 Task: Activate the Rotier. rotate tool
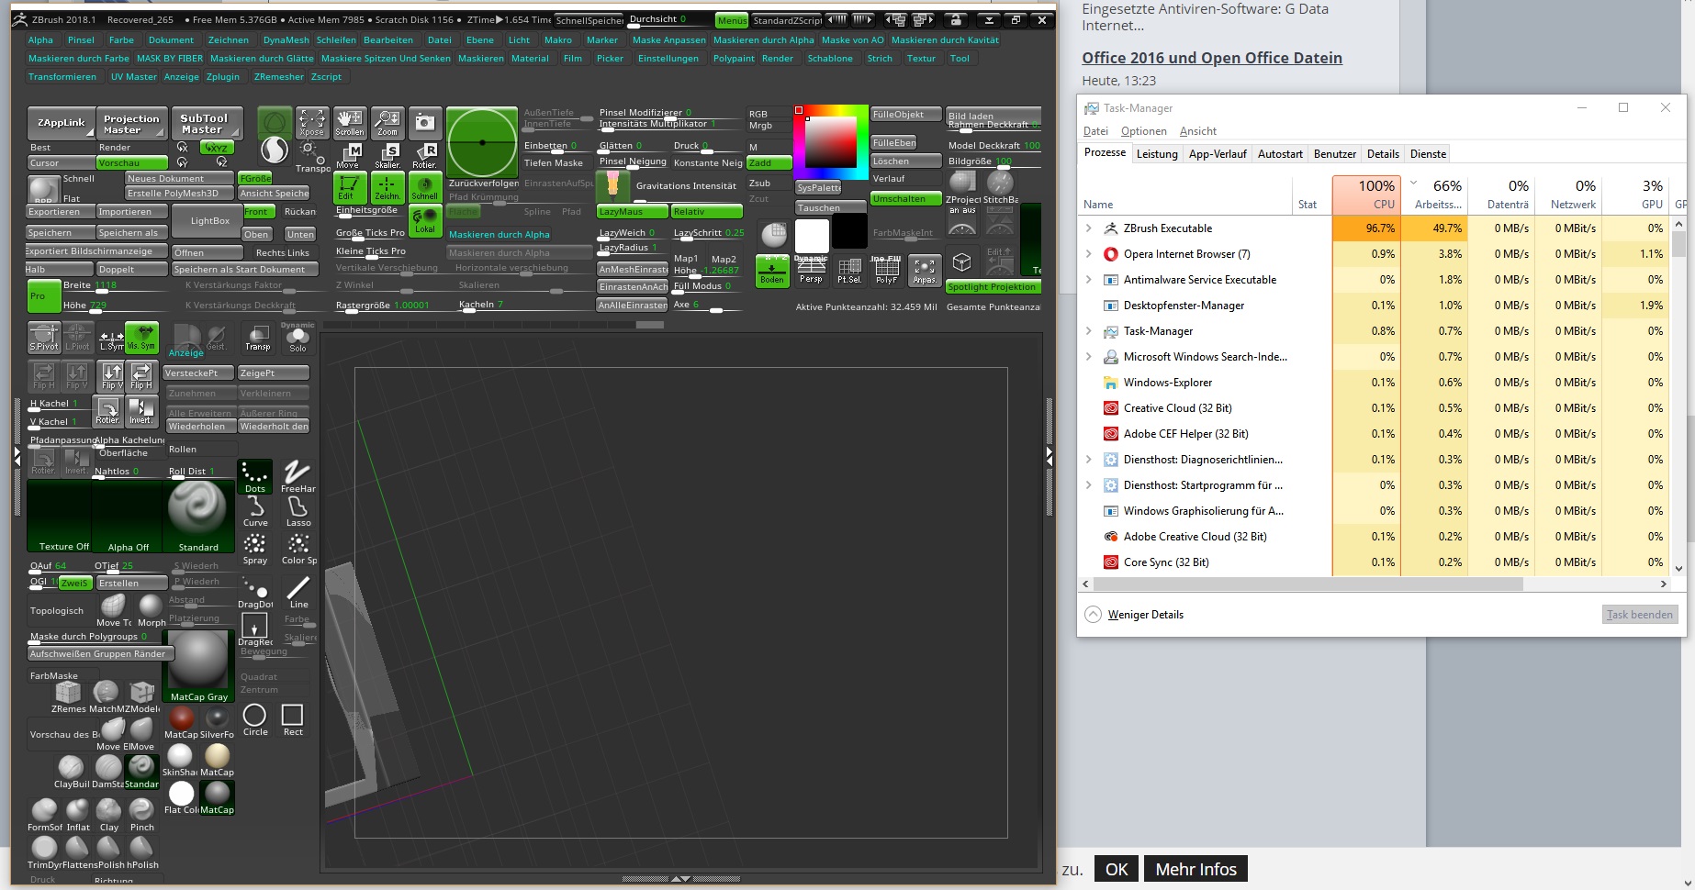(x=424, y=155)
